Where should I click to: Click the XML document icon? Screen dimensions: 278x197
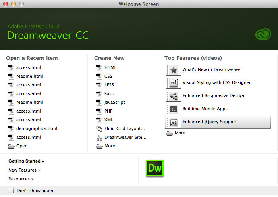[x=99, y=120]
